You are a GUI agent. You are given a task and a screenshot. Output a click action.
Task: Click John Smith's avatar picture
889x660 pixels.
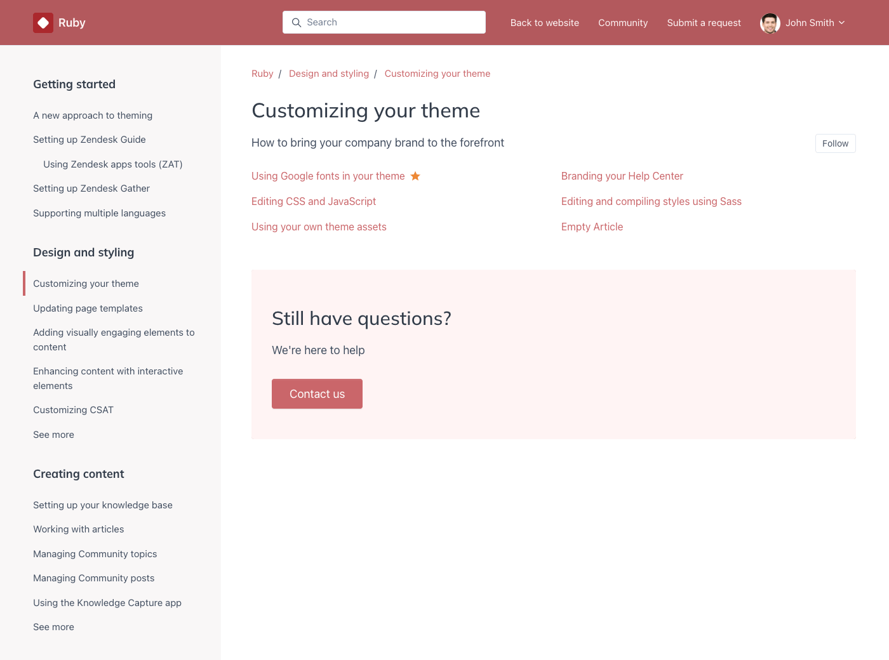pyautogui.click(x=770, y=23)
